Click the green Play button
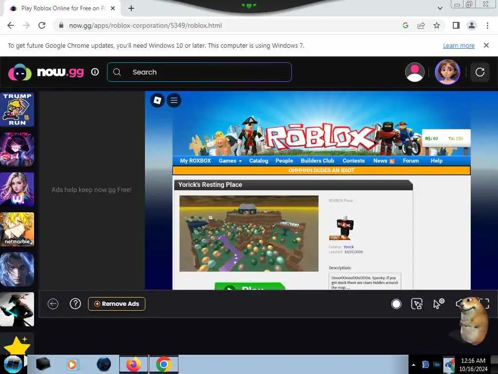This screenshot has width=498, height=374. click(250, 286)
